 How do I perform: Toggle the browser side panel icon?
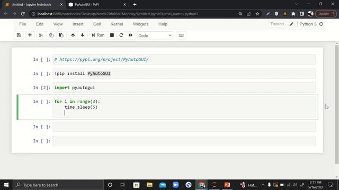[302, 14]
